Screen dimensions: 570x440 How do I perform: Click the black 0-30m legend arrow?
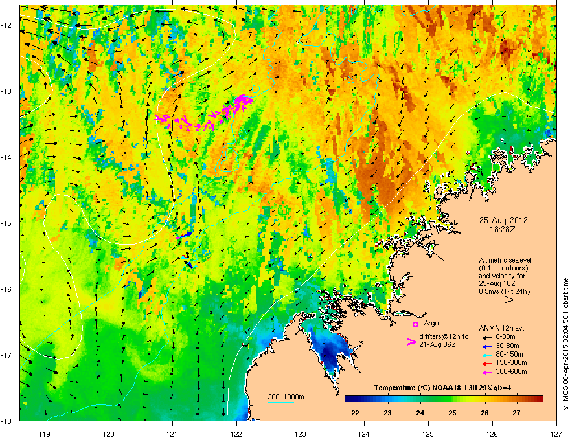pos(488,337)
